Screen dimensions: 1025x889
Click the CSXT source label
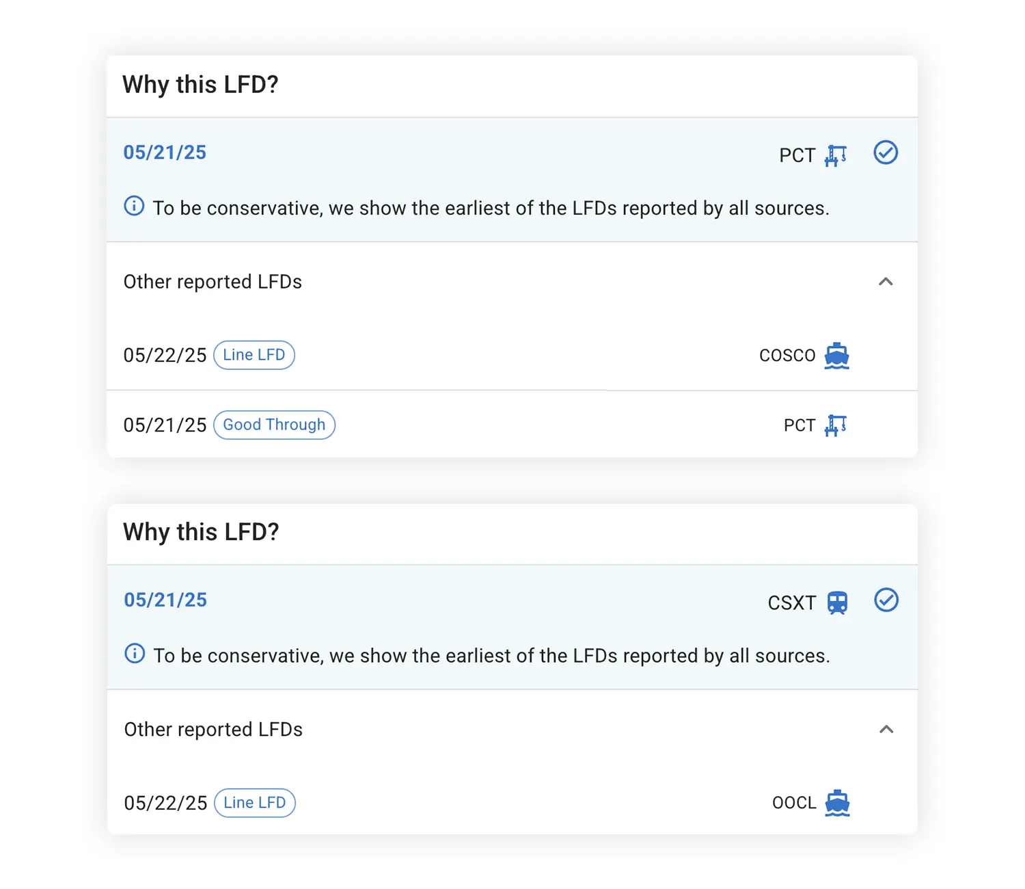[792, 603]
